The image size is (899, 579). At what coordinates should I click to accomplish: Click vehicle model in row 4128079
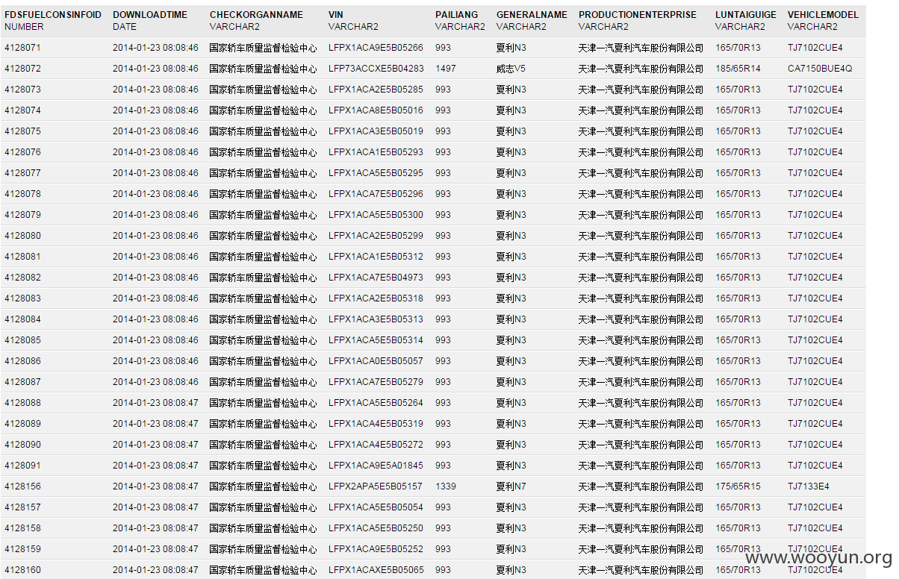[815, 215]
